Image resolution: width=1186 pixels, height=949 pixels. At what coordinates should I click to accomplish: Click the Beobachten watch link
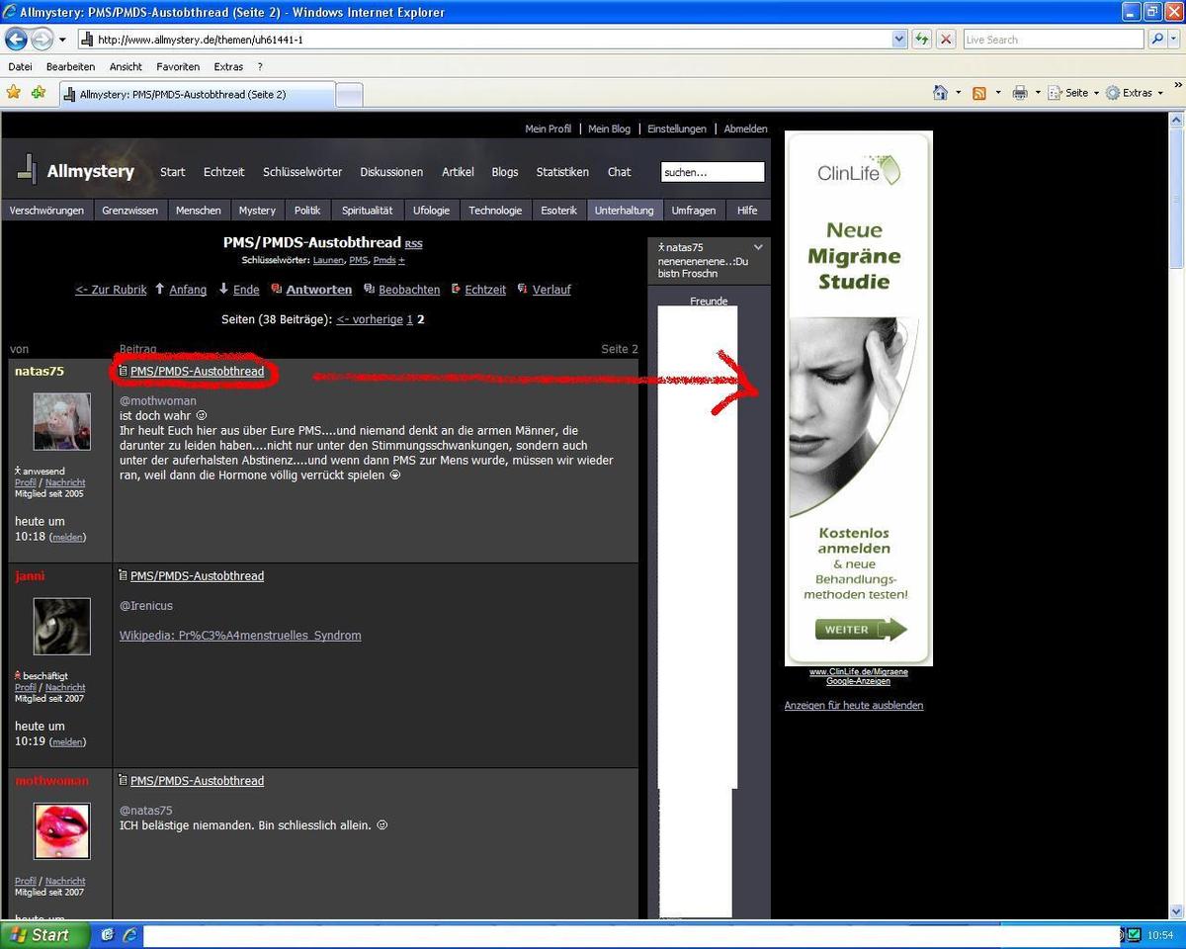click(x=401, y=290)
